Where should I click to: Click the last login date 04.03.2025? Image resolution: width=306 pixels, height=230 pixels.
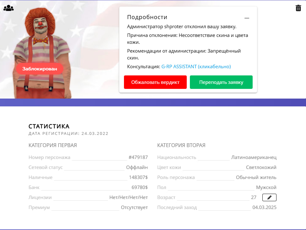[264, 207]
